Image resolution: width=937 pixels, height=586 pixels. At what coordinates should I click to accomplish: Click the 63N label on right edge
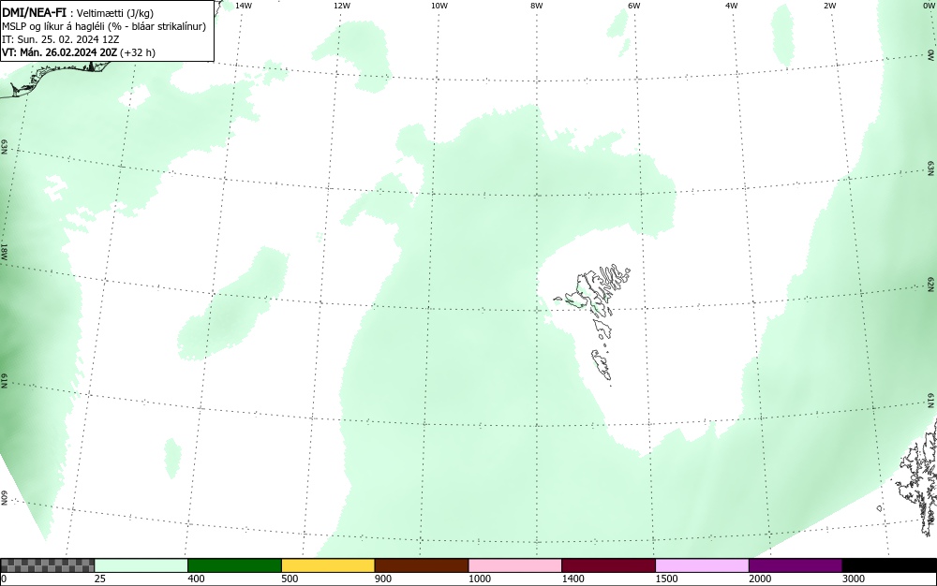(x=931, y=168)
